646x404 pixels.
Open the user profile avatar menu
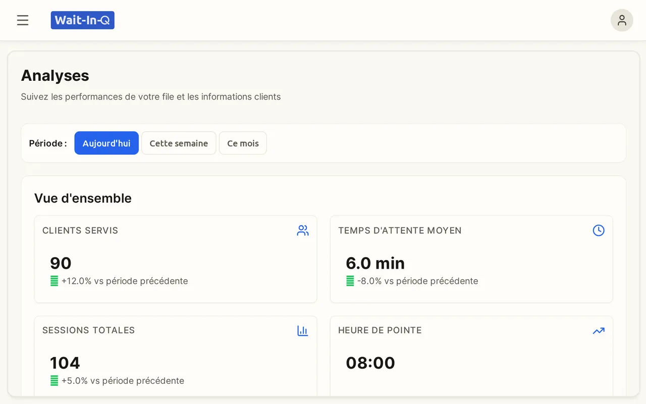622,20
